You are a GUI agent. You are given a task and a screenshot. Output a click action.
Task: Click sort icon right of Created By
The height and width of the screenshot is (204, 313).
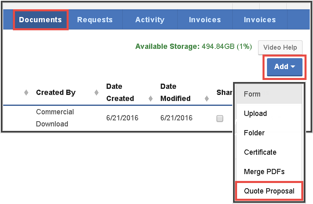click(x=97, y=93)
